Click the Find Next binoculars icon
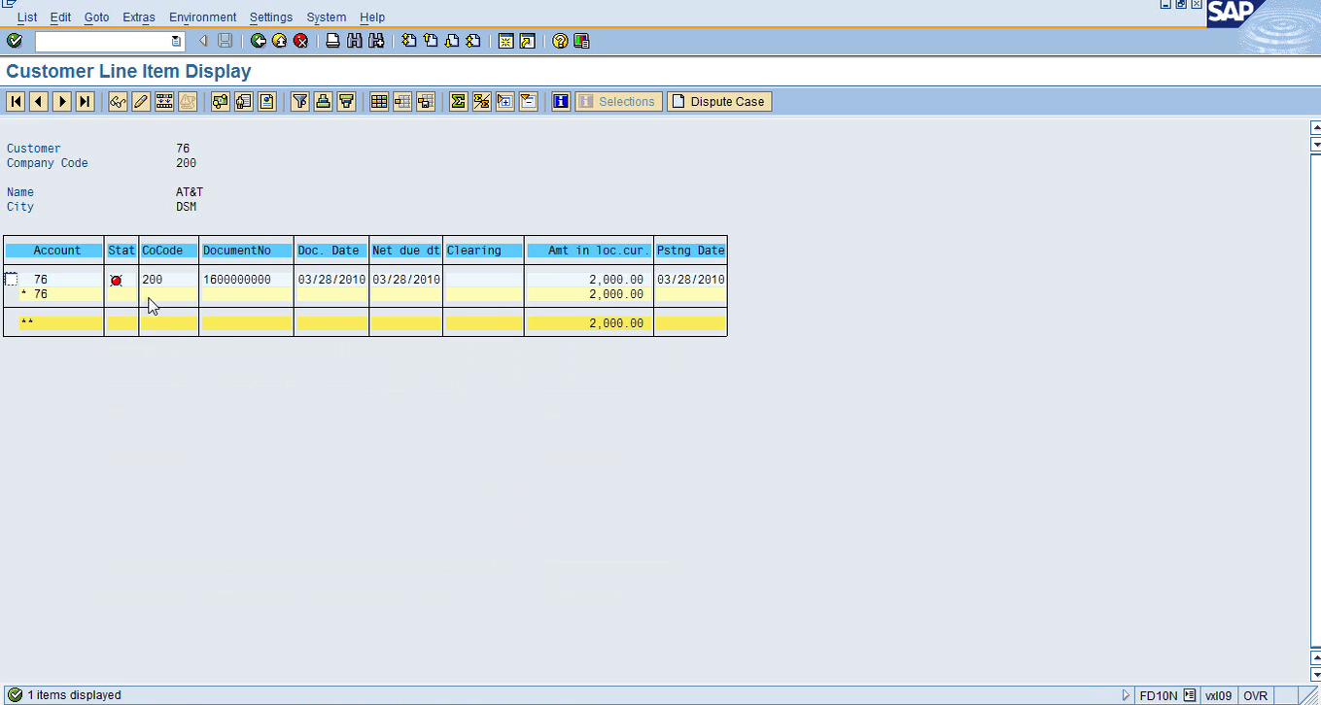 376,41
